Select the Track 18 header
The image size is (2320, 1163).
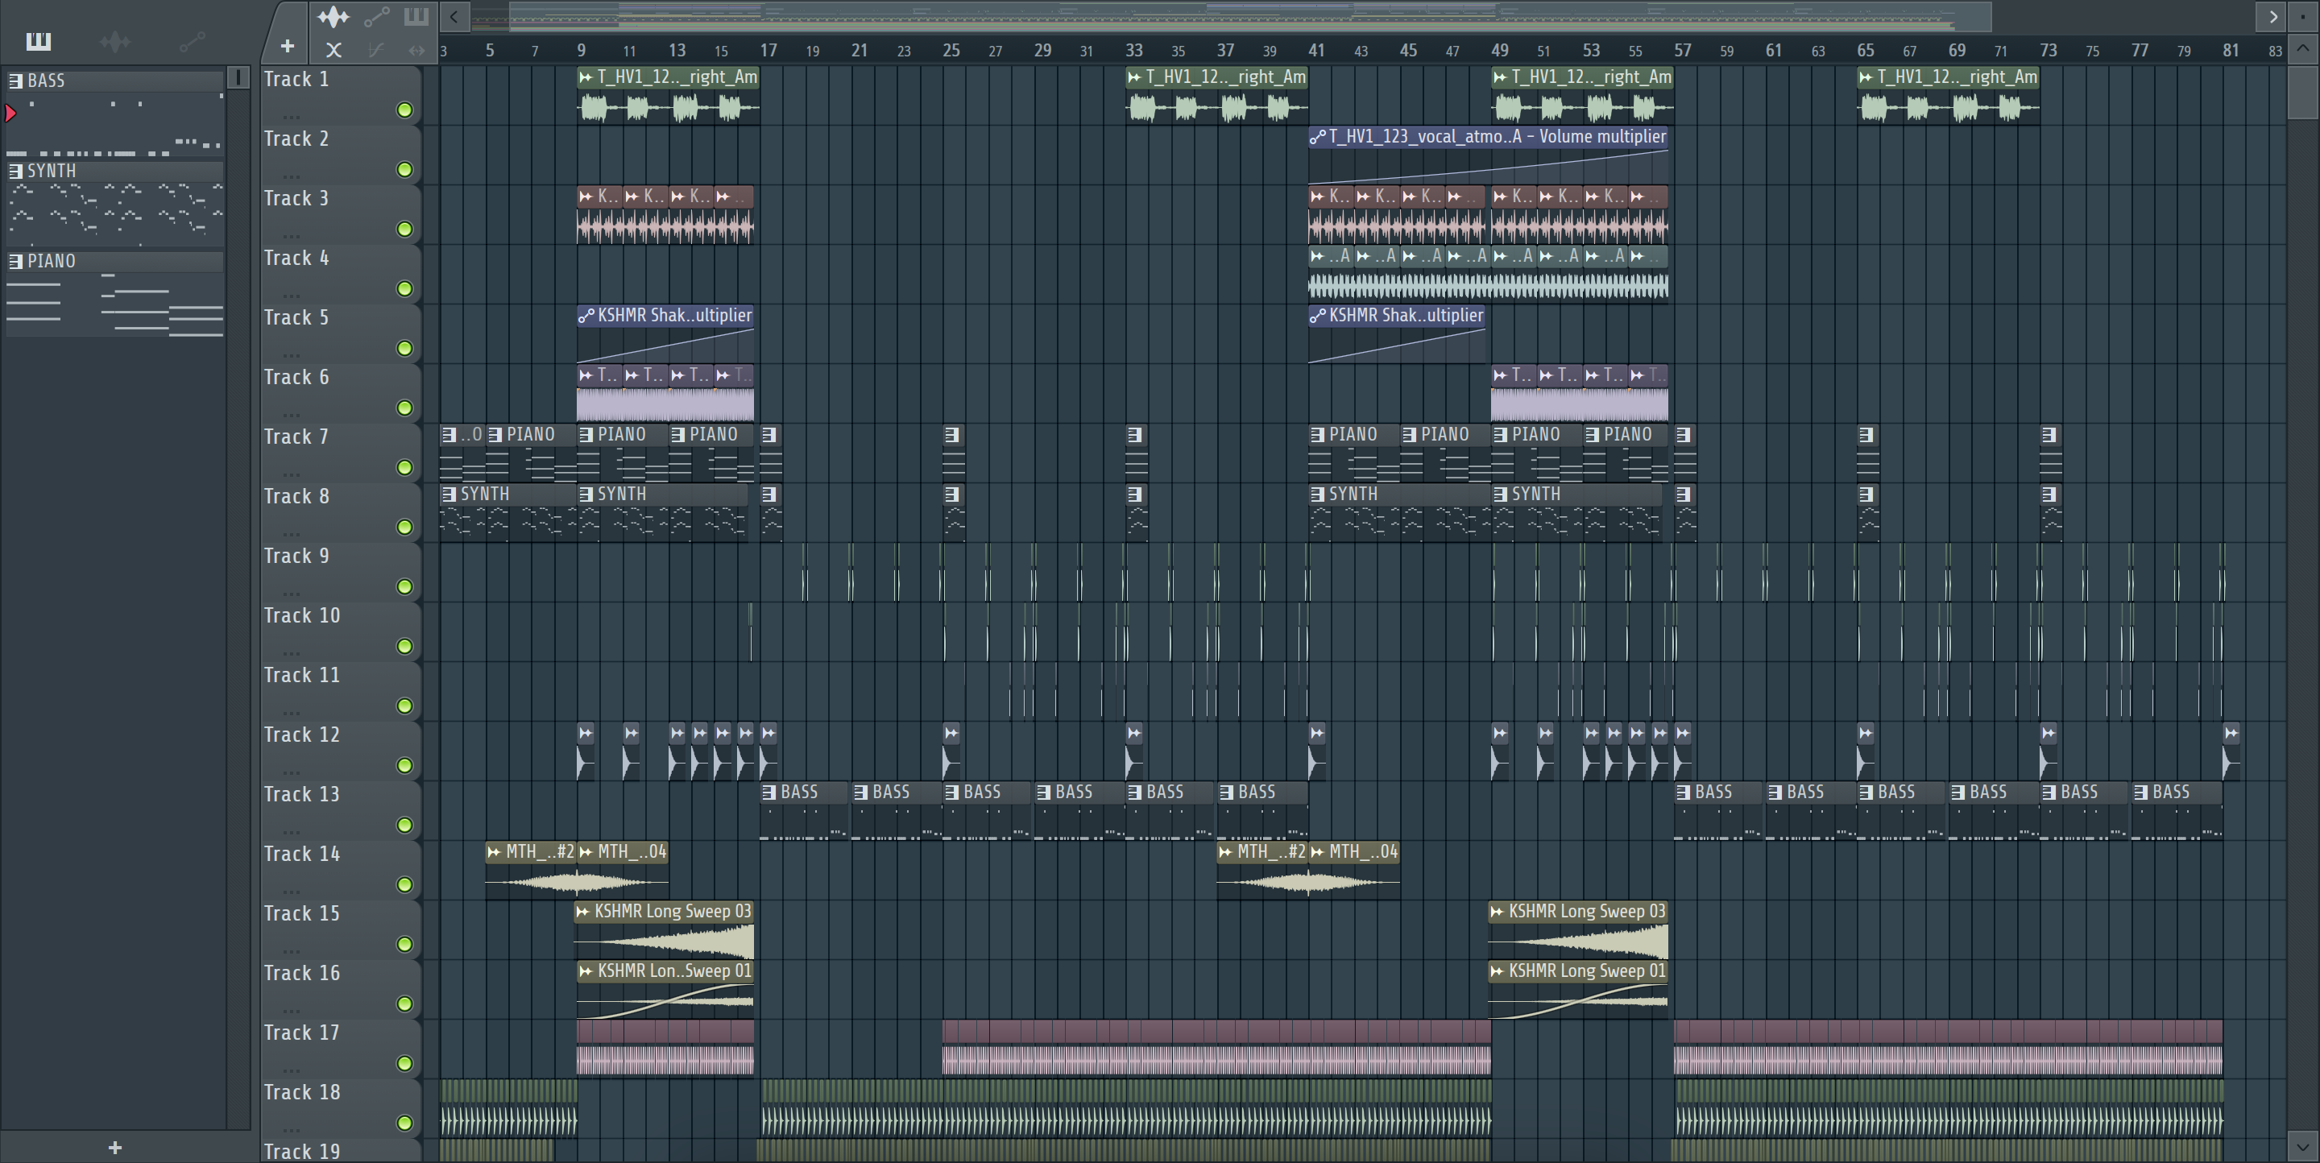pos(341,1108)
